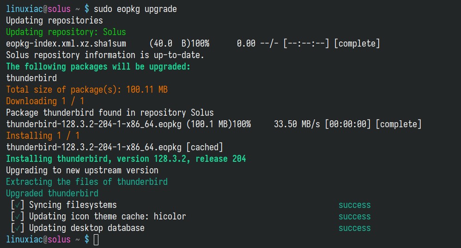Click the 'Downloading 1 / 1' orange line

[x=45, y=101]
